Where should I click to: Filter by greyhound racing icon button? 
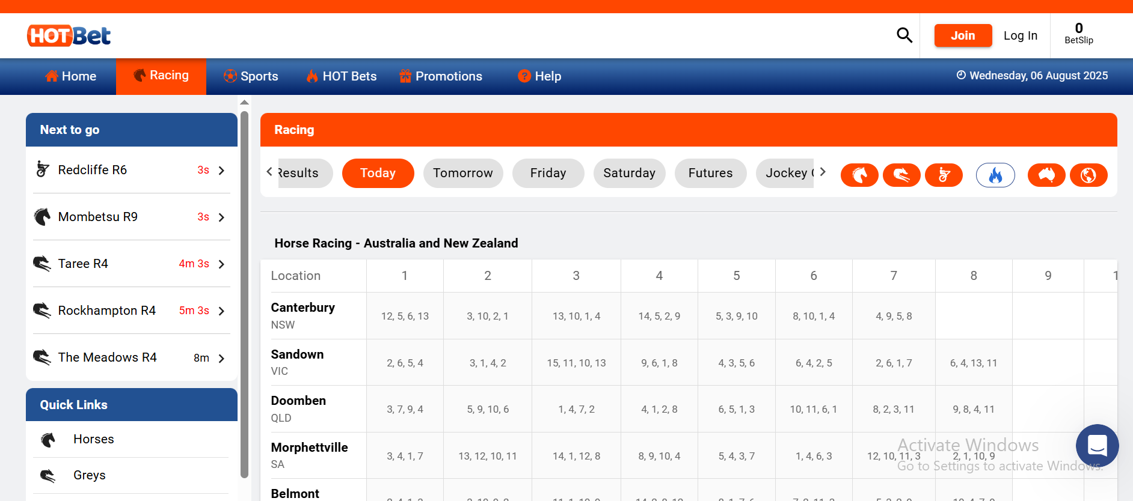click(901, 175)
